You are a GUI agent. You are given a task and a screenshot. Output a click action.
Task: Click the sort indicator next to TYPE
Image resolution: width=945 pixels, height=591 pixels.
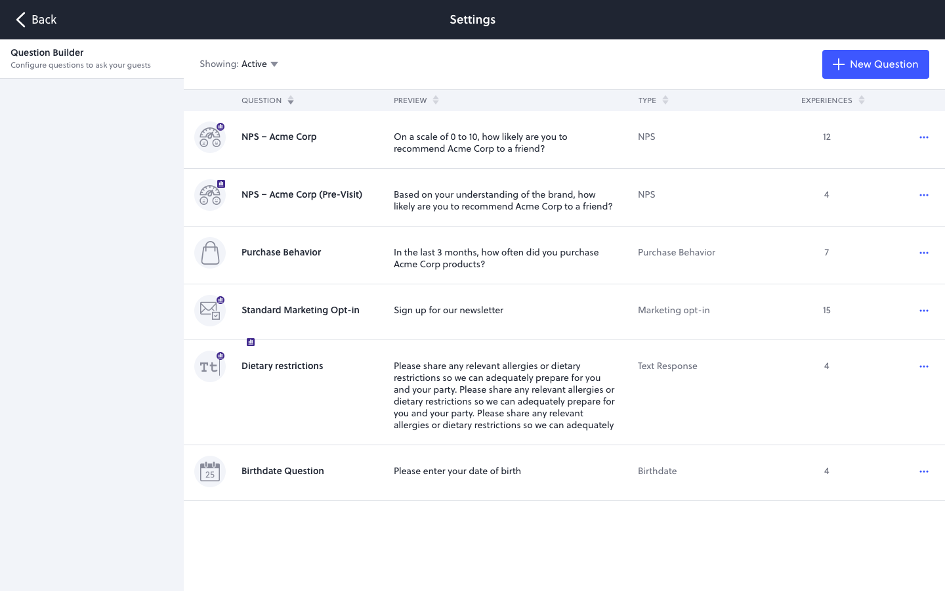665,100
